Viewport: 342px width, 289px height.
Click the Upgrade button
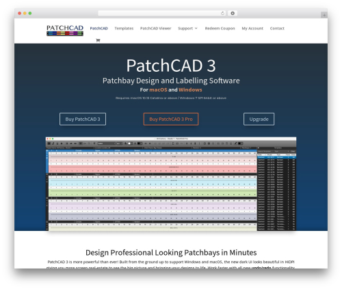pyautogui.click(x=259, y=119)
